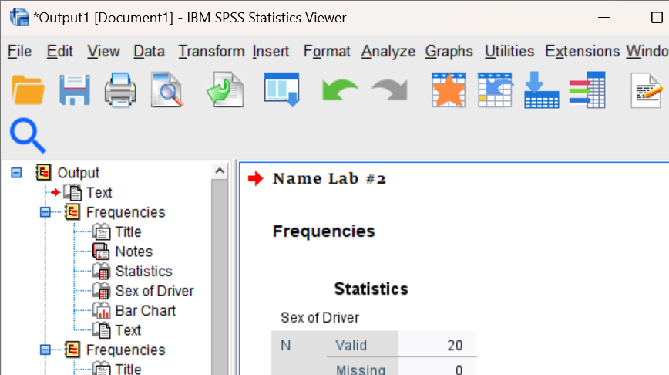Select first Text item under Output

coord(99,193)
